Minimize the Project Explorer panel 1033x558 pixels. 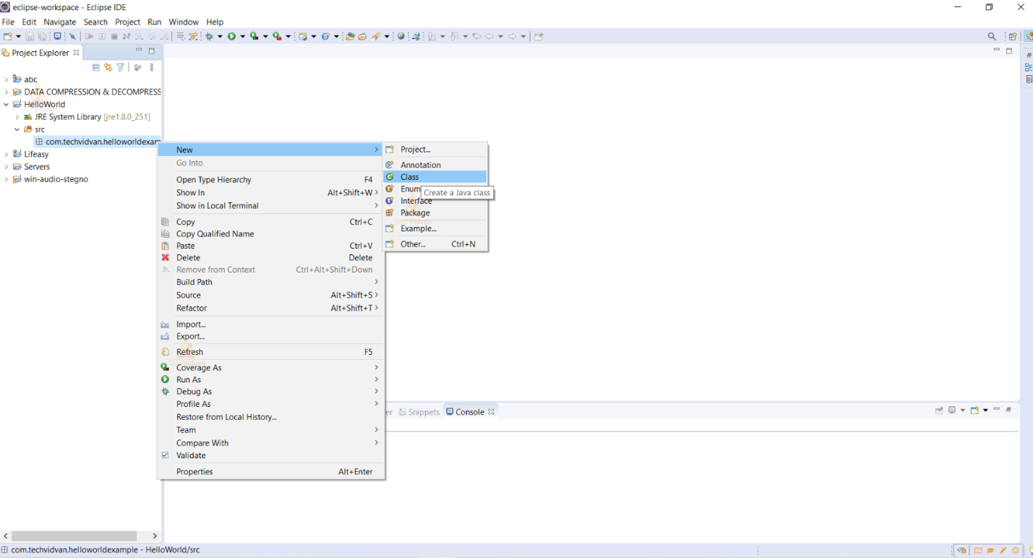[138, 51]
